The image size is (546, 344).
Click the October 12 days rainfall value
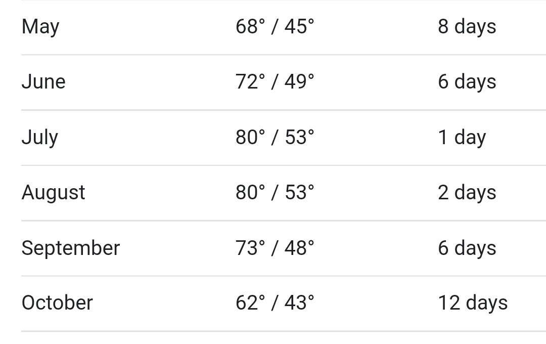click(x=473, y=303)
